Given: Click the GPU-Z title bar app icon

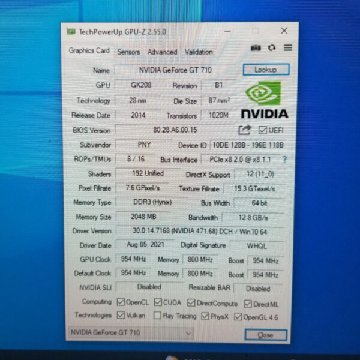Looking at the screenshot, I should (71, 31).
